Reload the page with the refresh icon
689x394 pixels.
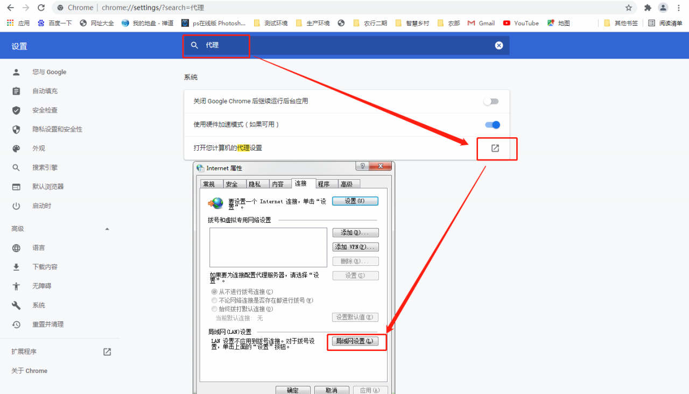pyautogui.click(x=41, y=8)
